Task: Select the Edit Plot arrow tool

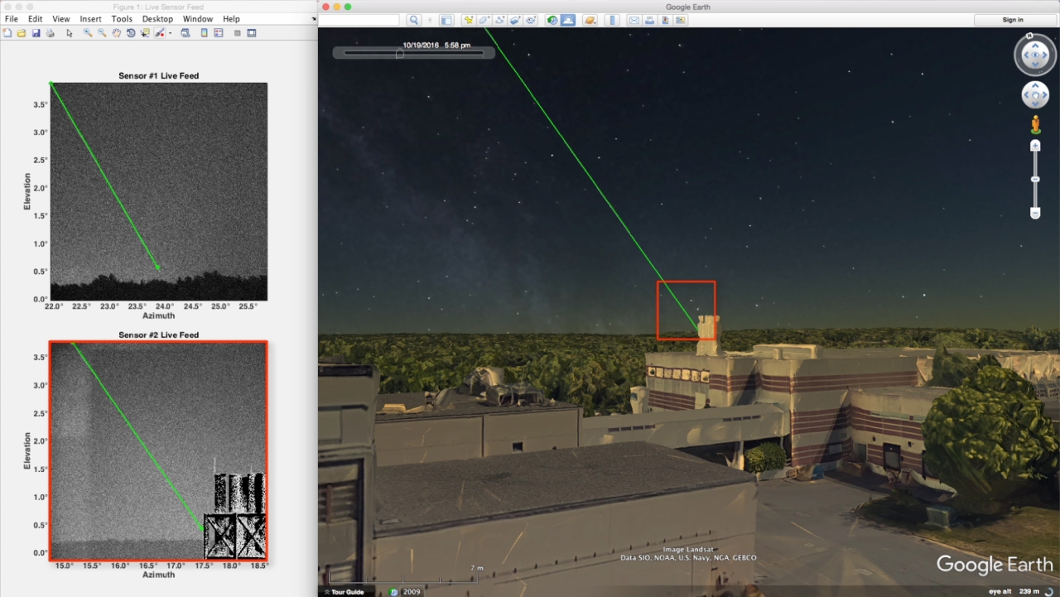Action: point(70,33)
